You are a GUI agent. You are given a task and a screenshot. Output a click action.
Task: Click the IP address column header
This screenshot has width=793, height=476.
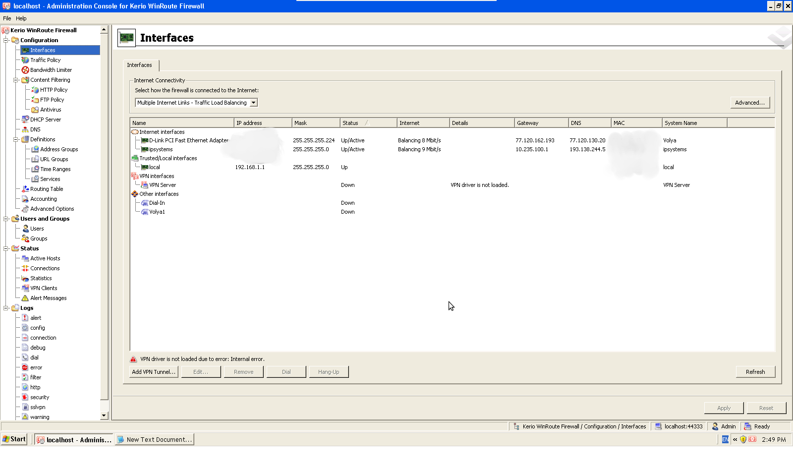(x=263, y=123)
